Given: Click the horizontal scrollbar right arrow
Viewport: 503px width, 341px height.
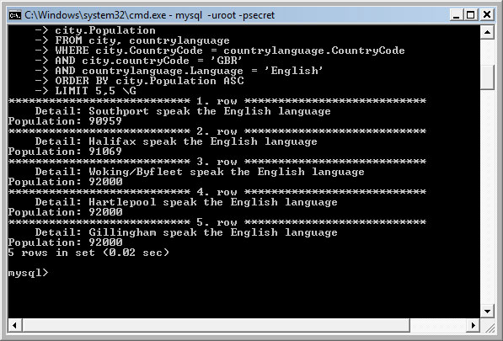Looking at the screenshot, I should 474,326.
